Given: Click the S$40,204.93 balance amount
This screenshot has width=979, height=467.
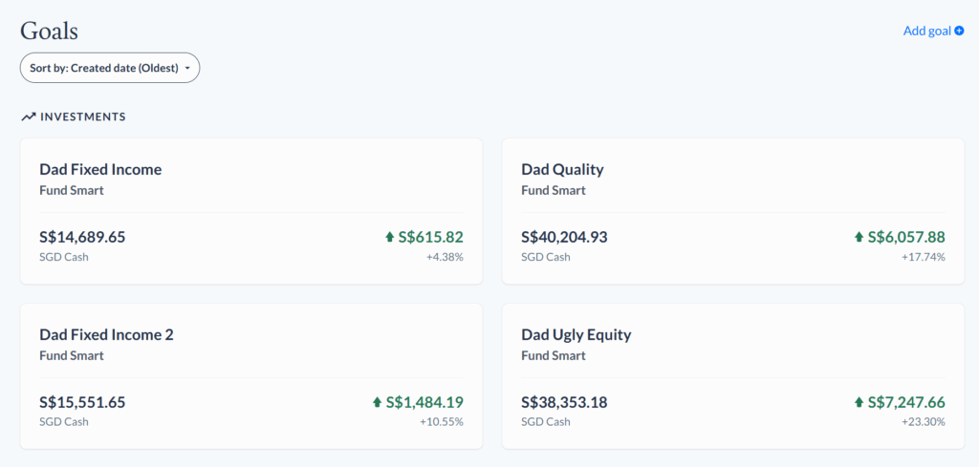Looking at the screenshot, I should coord(564,237).
